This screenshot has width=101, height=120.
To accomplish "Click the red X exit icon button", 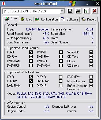I will coord(94,11).
